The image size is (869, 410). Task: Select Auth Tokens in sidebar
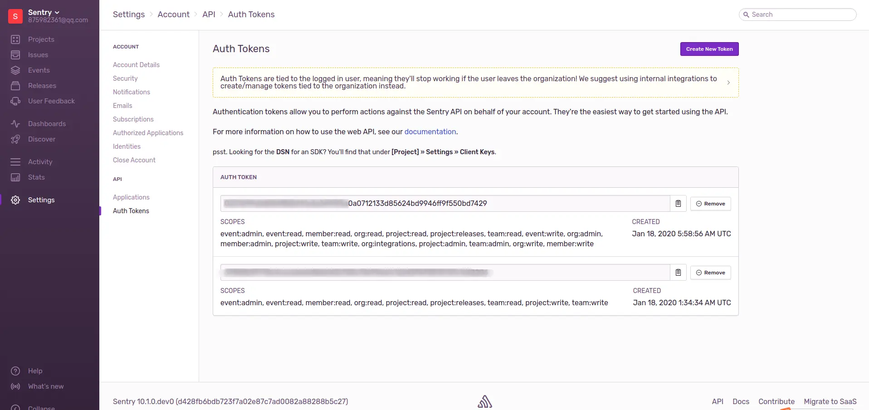point(131,211)
